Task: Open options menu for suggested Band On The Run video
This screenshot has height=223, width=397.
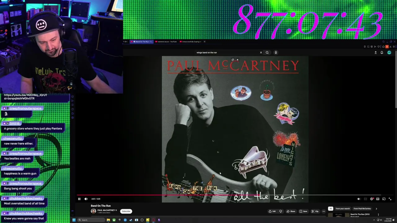Action: pyautogui.click(x=378, y=215)
